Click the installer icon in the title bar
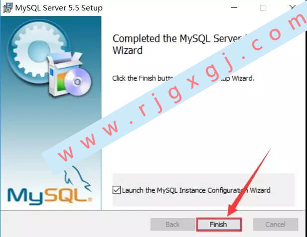The height and width of the screenshot is (237, 307). 7,8
